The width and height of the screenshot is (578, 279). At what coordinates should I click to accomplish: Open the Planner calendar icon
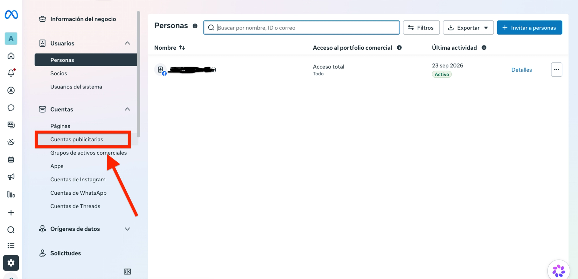(x=11, y=159)
